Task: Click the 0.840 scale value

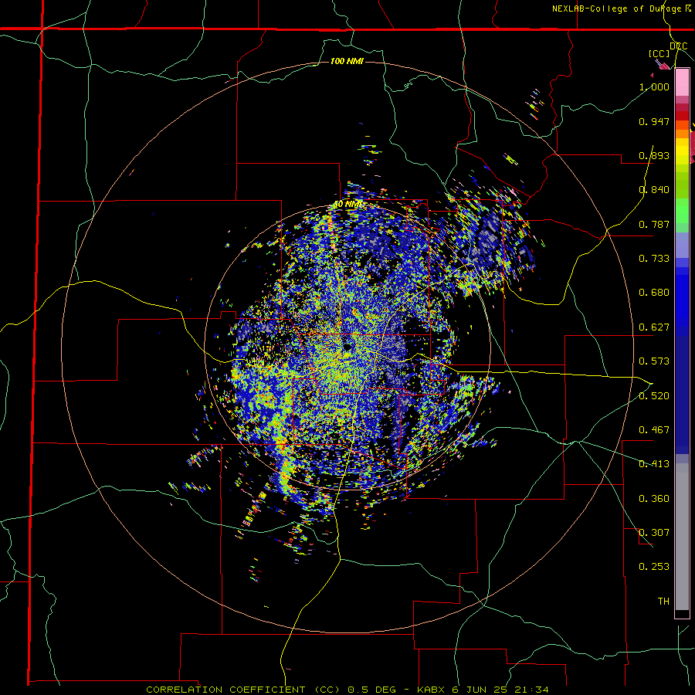Action: [x=654, y=190]
